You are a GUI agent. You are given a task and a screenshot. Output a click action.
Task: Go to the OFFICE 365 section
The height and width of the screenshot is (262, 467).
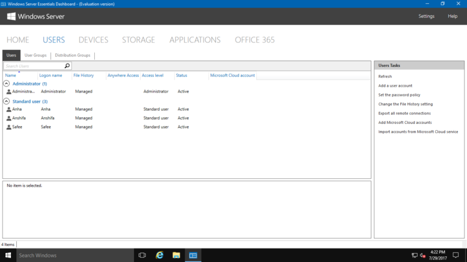coord(254,40)
